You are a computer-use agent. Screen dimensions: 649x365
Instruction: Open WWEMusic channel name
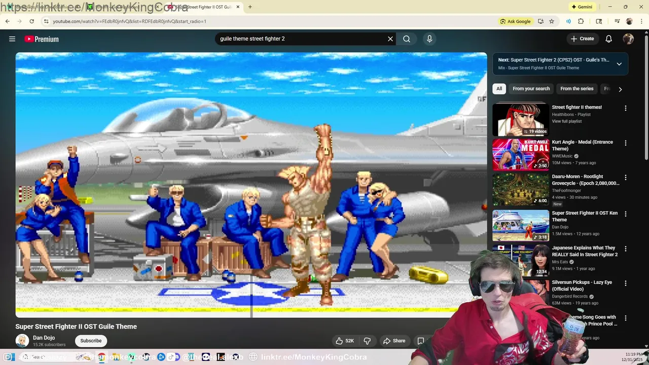562,156
